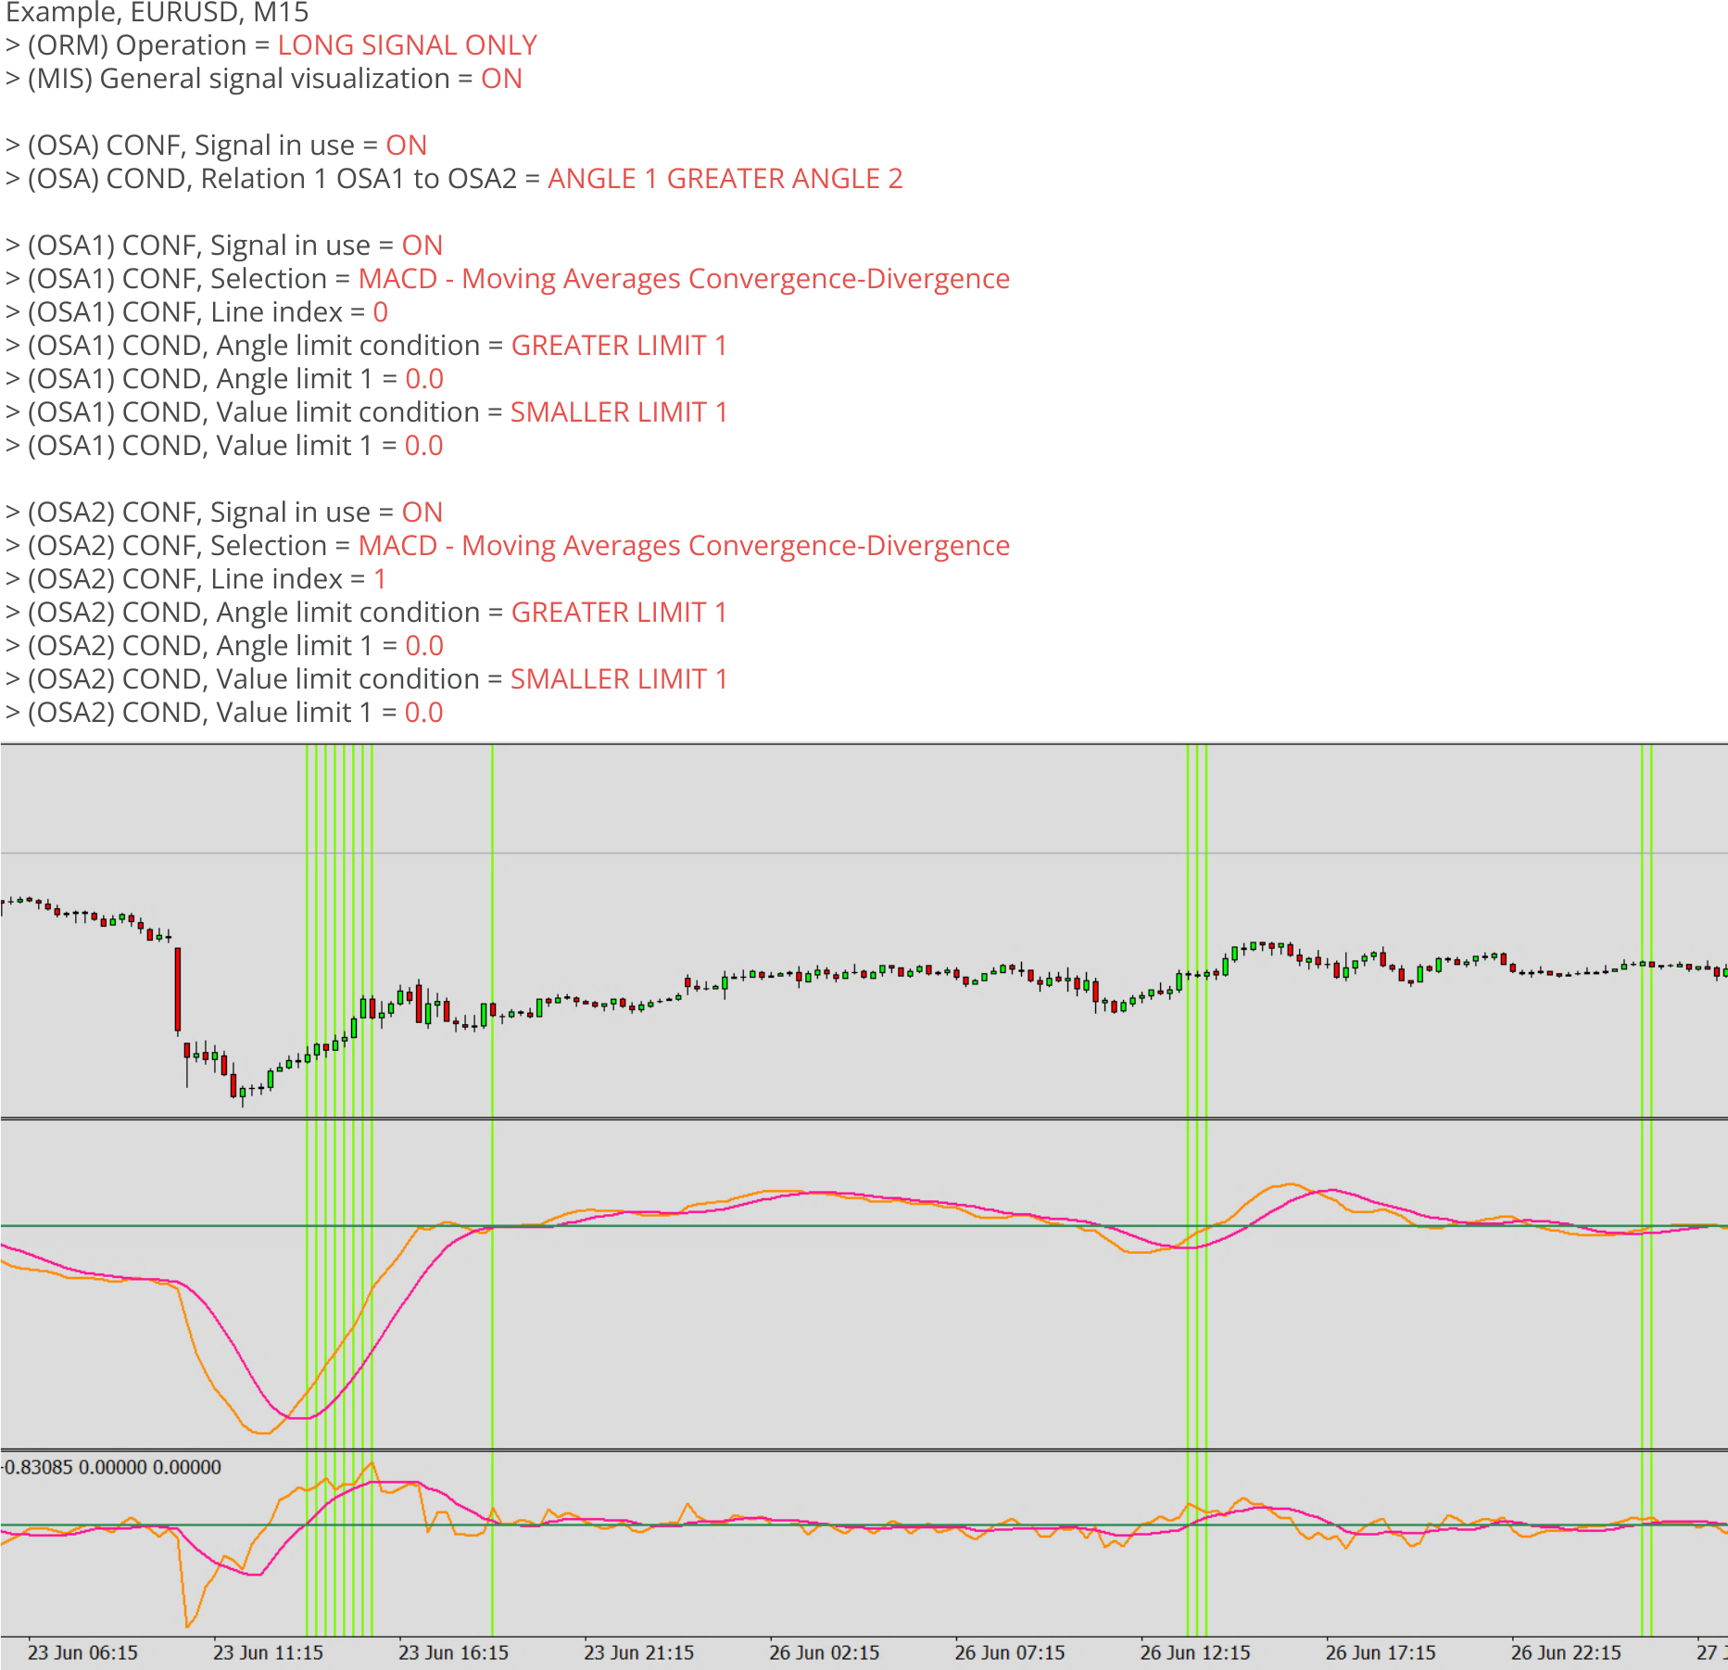Click the '23 Jun 16:15' time axis label
Image resolution: width=1728 pixels, height=1670 pixels.
click(x=453, y=1652)
